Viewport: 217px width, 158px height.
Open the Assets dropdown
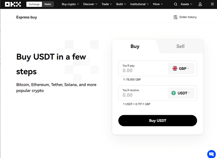click(x=186, y=4)
